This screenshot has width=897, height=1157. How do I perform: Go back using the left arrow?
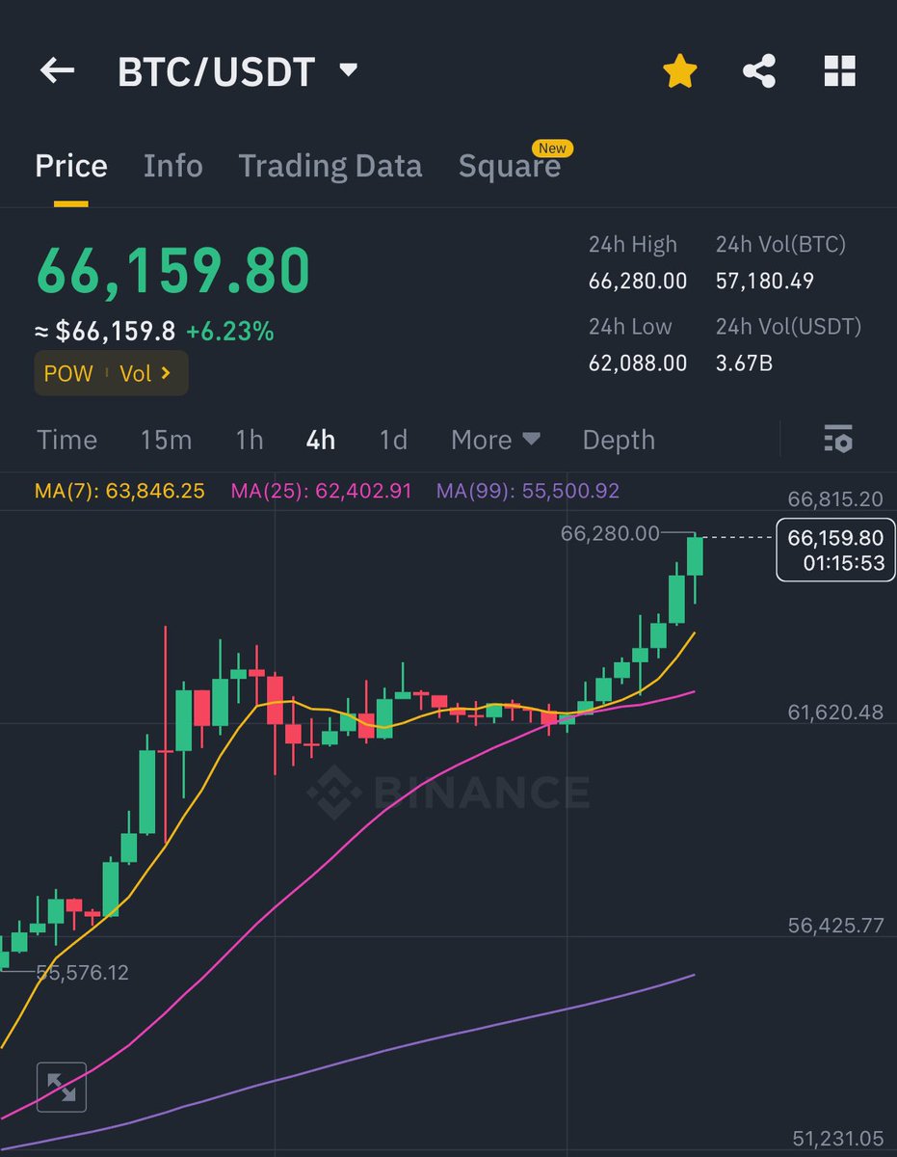tap(57, 71)
